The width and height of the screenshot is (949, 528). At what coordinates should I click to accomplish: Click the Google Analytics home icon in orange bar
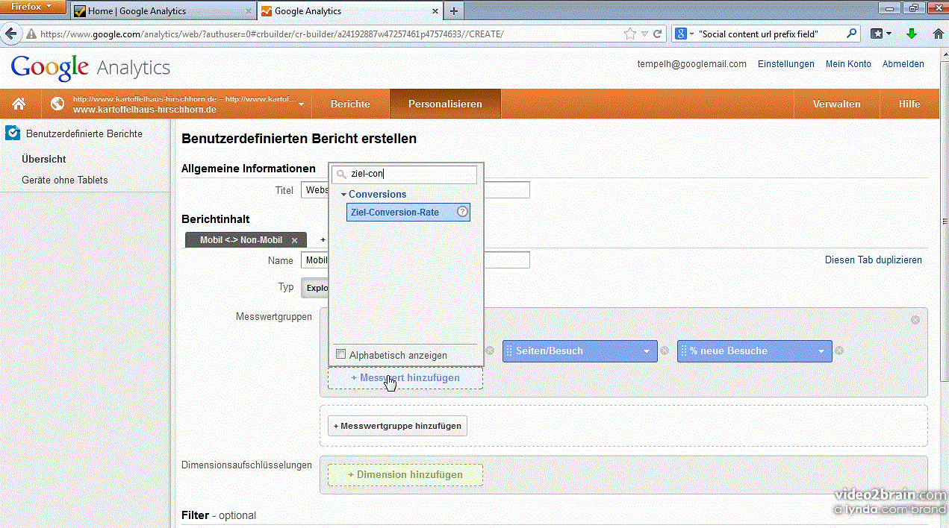coord(19,104)
